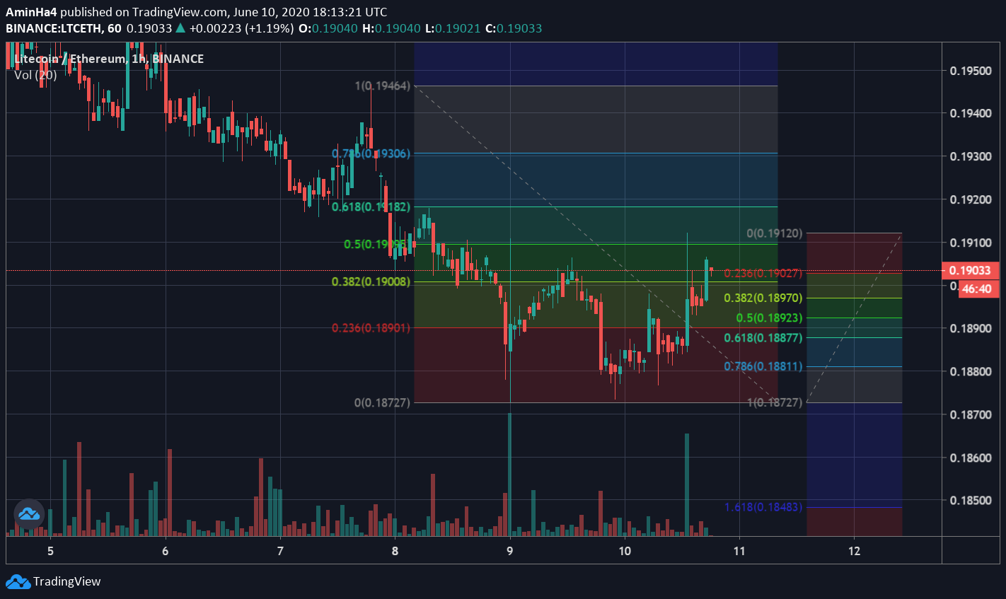This screenshot has height=599, width=1006.
Task: Click the Fibonacci label 0(0.18727)
Action: [x=382, y=402]
